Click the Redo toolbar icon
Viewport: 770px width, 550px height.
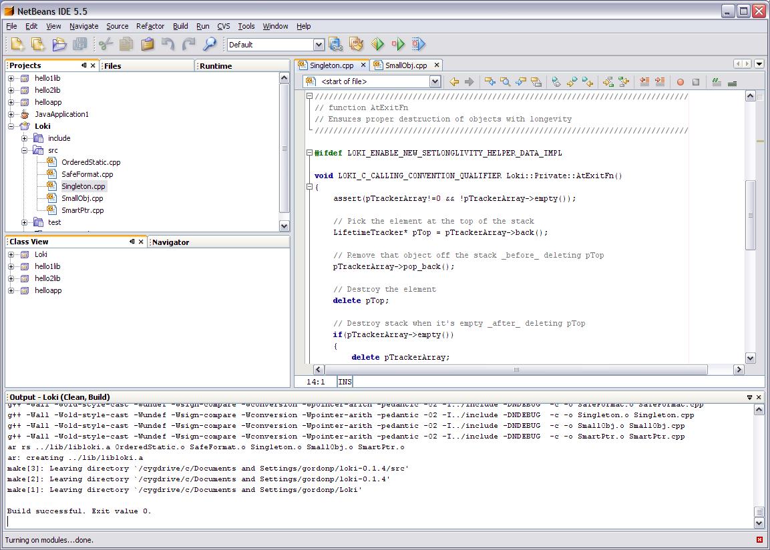188,44
